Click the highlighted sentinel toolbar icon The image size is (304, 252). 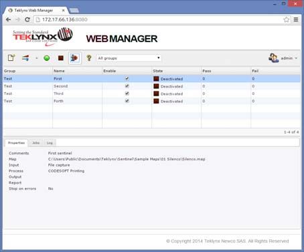pyautogui.click(x=74, y=58)
